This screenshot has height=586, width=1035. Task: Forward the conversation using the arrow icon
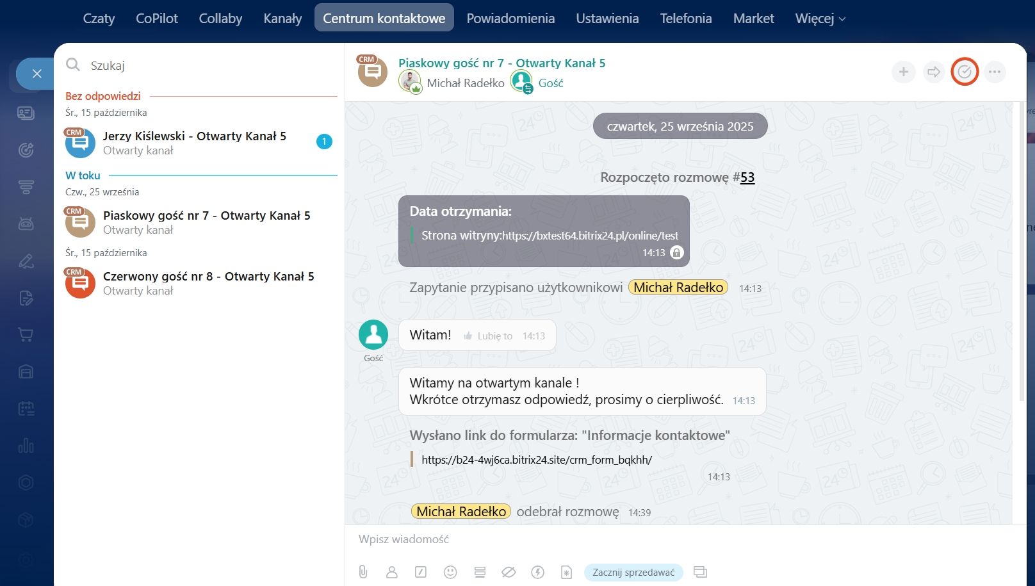coord(934,72)
